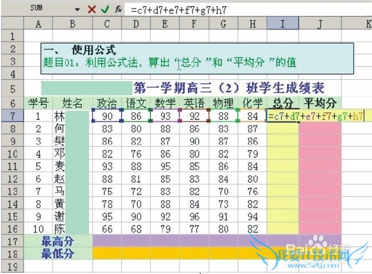Click the 最低分 label cell
This screenshot has width=372, height=274.
[58, 254]
